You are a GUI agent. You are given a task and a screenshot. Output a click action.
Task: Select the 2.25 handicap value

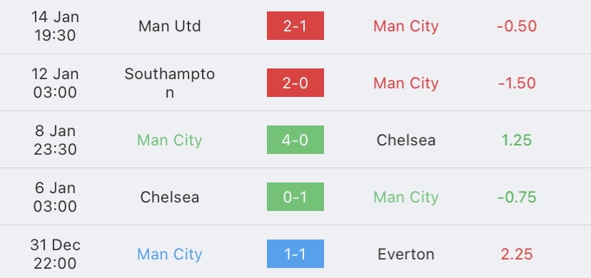(517, 254)
